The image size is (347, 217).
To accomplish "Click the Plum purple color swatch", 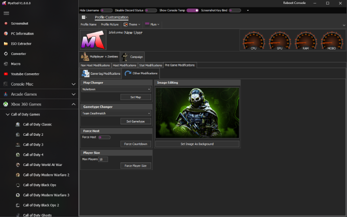I will [147, 24].
